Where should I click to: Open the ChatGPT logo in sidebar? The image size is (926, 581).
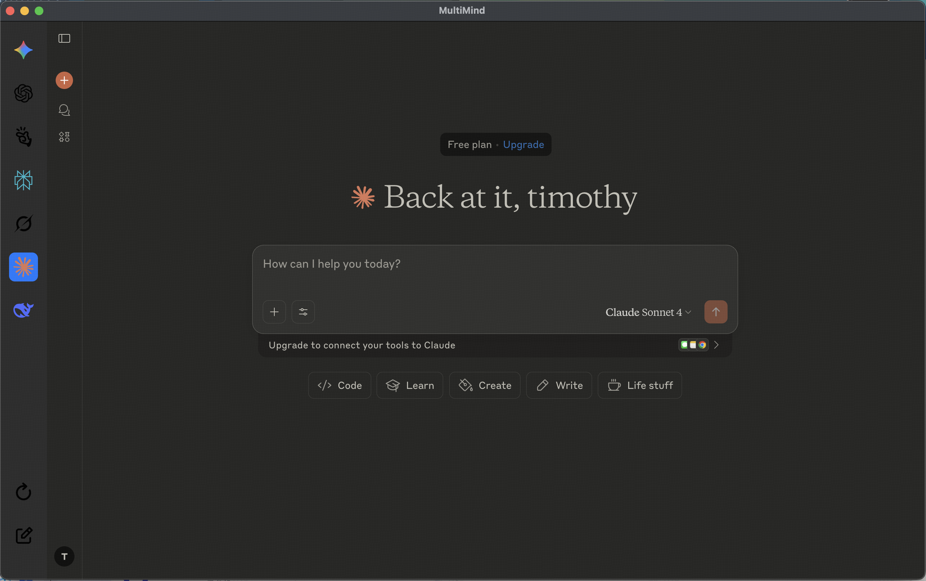(x=23, y=93)
